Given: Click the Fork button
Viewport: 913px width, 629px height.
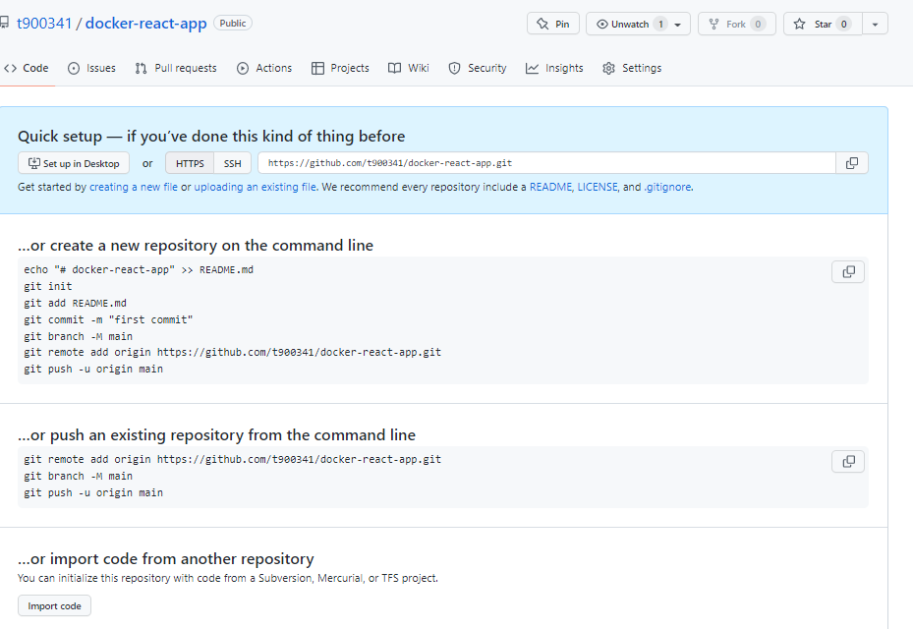Looking at the screenshot, I should pyautogui.click(x=736, y=24).
